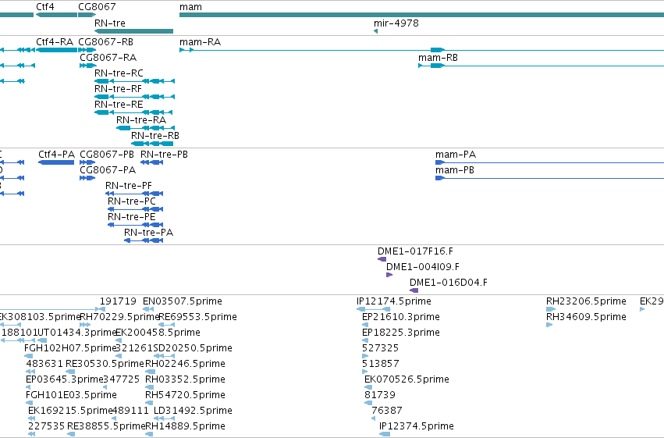Image resolution: width=664 pixels, height=438 pixels.
Task: Click the CG8067-PB protein label
Action: point(107,155)
